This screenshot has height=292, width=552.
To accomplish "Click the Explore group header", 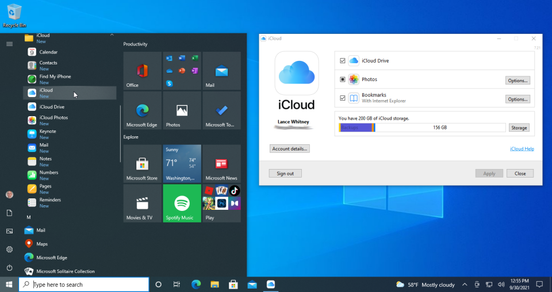I will [x=131, y=137].
